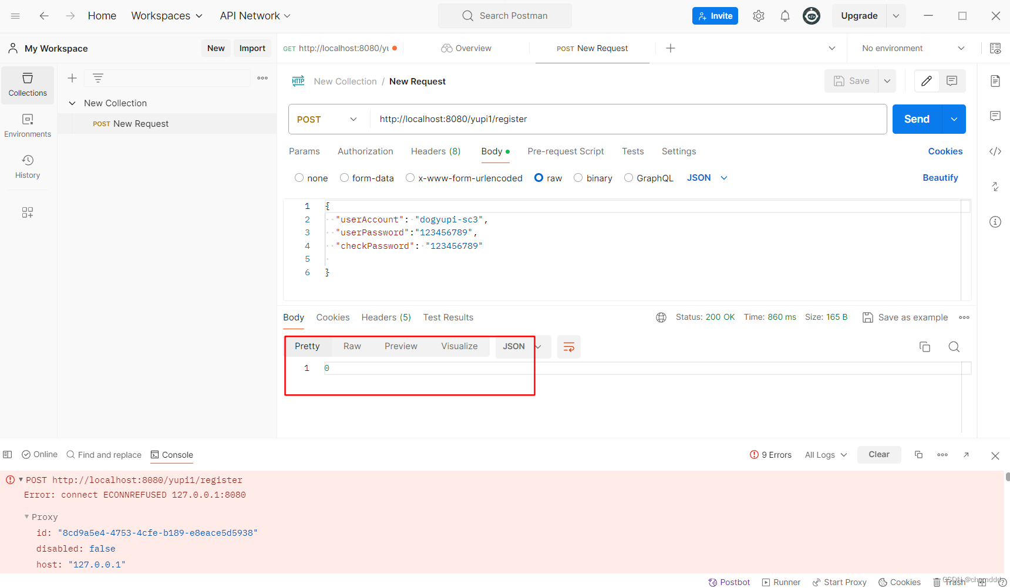Switch to request edit mode pencil

click(x=927, y=81)
